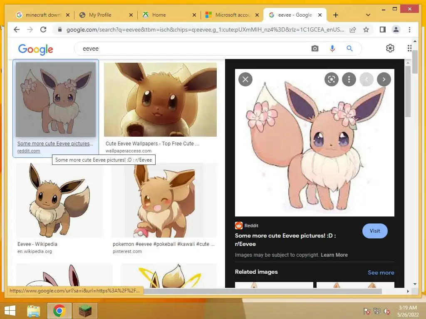Click the Chrome taskbar icon
This screenshot has width=426, height=319.
(59, 311)
